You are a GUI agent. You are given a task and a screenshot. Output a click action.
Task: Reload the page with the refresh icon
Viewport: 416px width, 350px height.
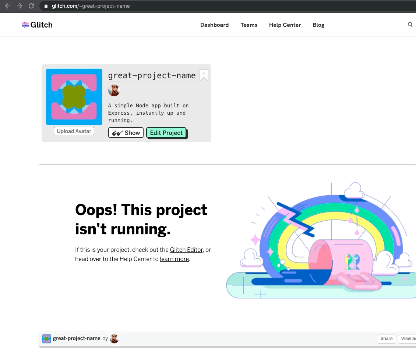click(31, 6)
